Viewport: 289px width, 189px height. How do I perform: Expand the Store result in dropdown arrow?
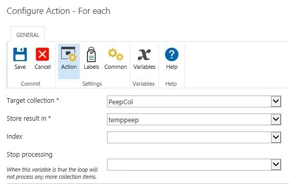point(276,119)
